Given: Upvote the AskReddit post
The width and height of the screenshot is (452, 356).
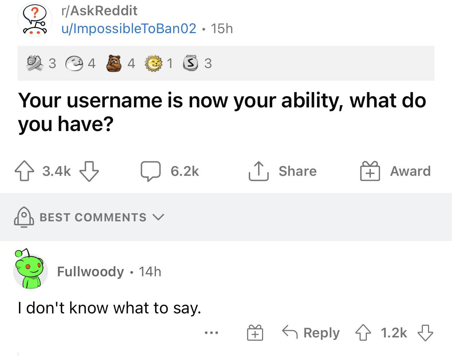Looking at the screenshot, I should 24,171.
